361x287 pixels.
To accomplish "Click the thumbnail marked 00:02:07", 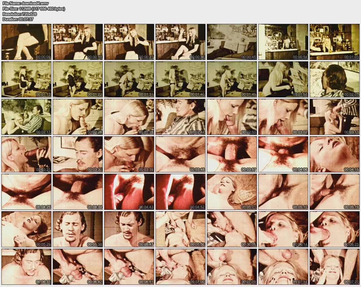I will coord(335,79).
